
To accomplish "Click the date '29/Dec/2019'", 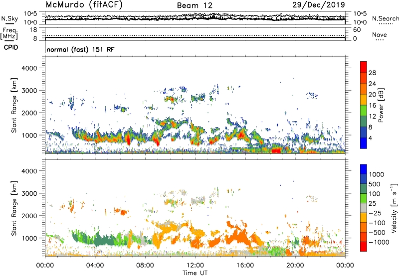I will coord(319,4).
